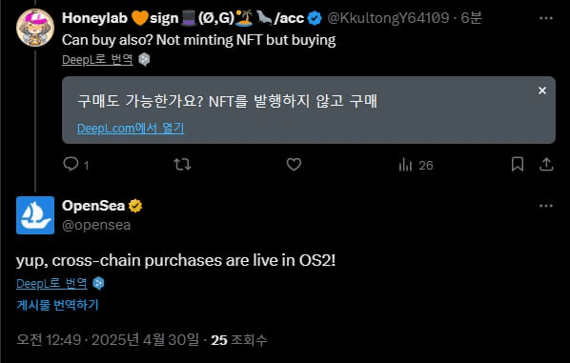This screenshot has width=570, height=363.
Task: Open OpenSea's ship logo avatar
Action: click(x=35, y=215)
